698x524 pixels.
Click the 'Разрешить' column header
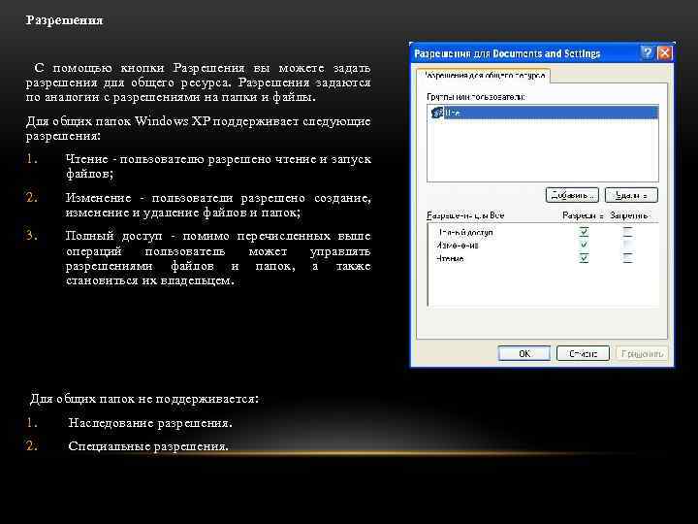pos(583,215)
